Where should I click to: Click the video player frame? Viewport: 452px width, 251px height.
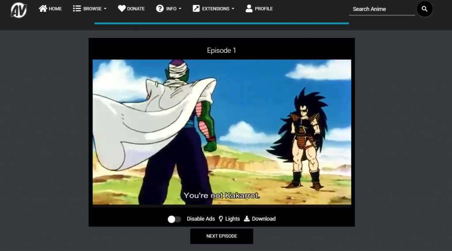[x=222, y=132]
